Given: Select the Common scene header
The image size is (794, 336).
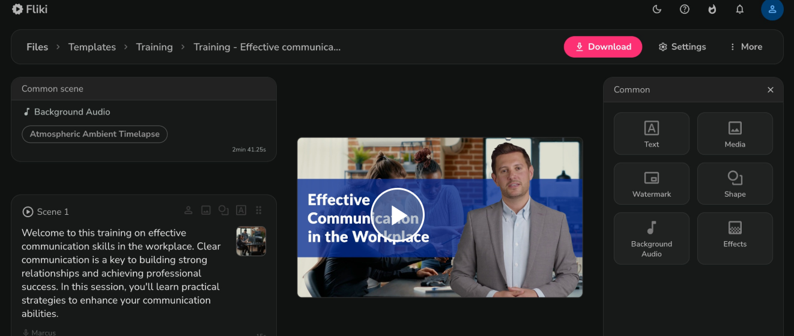Looking at the screenshot, I should click(x=144, y=89).
